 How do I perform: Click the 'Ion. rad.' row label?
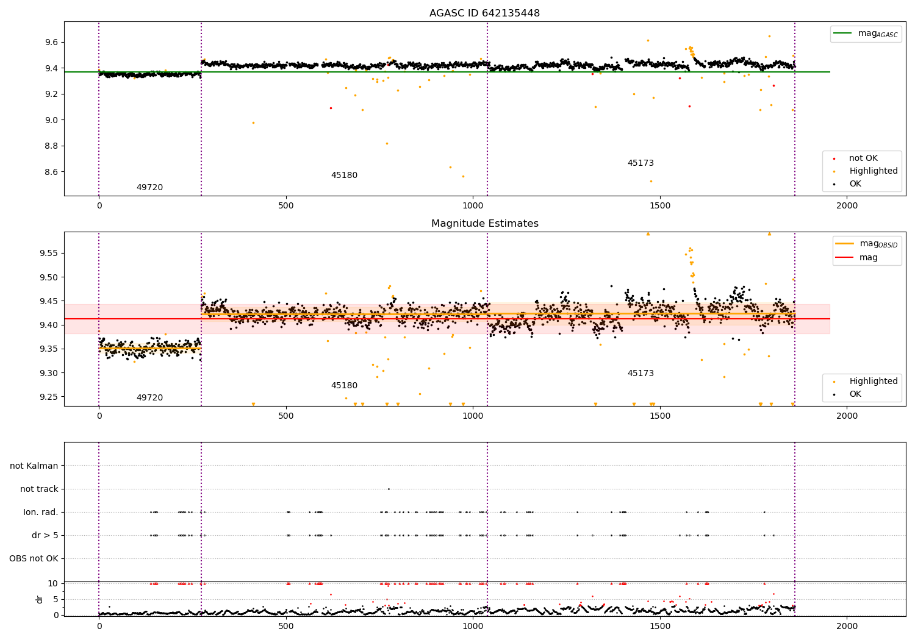(41, 512)
